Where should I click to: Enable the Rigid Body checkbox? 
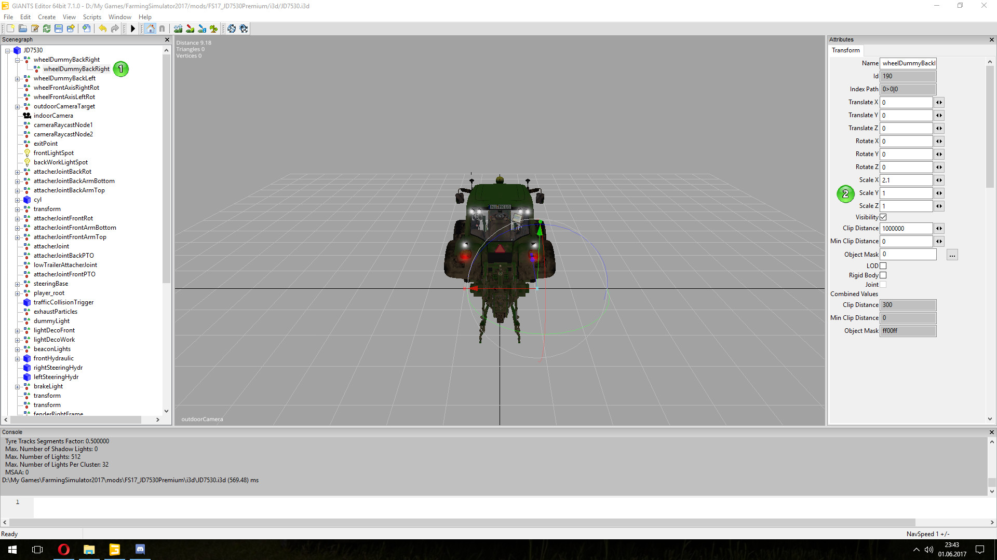tap(883, 275)
